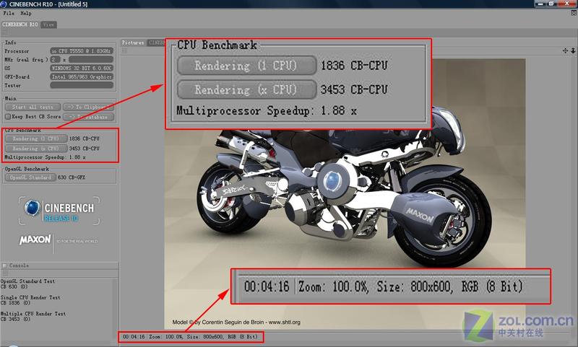Click the MHz core count field showing 2
This screenshot has height=347, width=578.
click(x=56, y=59)
